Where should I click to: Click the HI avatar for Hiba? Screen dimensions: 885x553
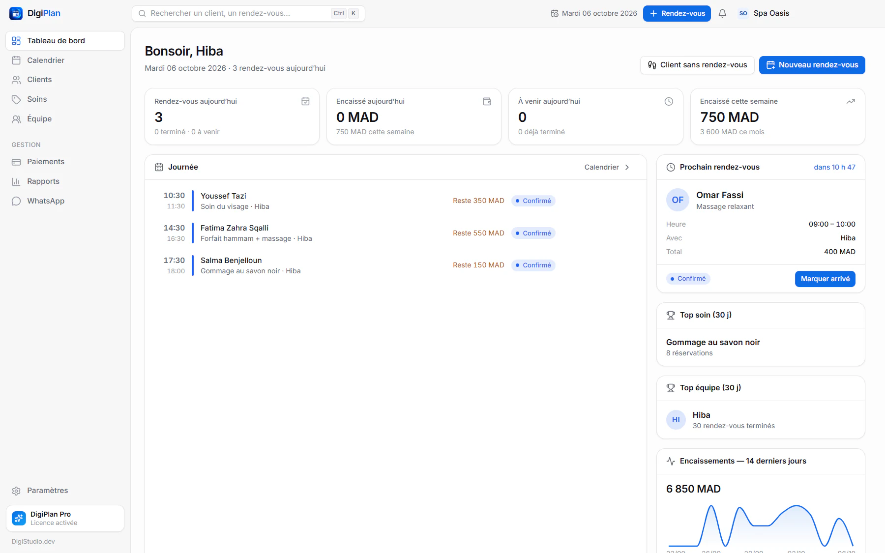676,420
